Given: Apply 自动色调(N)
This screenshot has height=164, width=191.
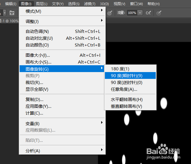Looking at the screenshot, I should [62, 31].
